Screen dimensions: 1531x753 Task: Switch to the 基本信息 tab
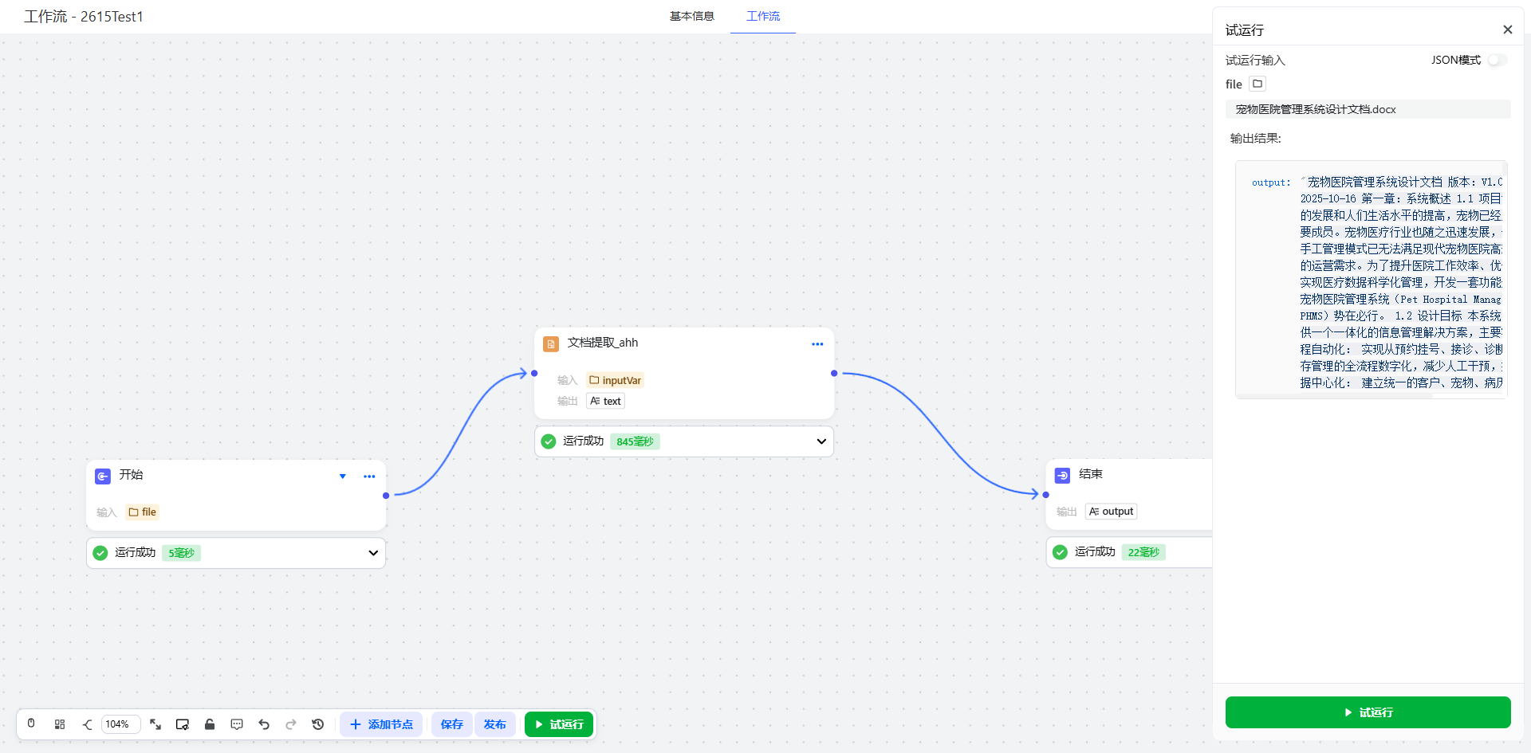691,16
